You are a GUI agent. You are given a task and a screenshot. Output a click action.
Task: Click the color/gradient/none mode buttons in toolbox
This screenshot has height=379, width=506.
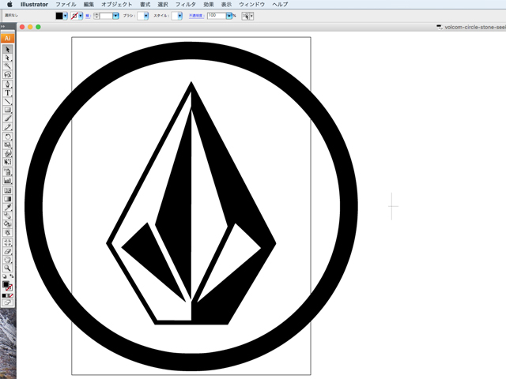pos(7,295)
